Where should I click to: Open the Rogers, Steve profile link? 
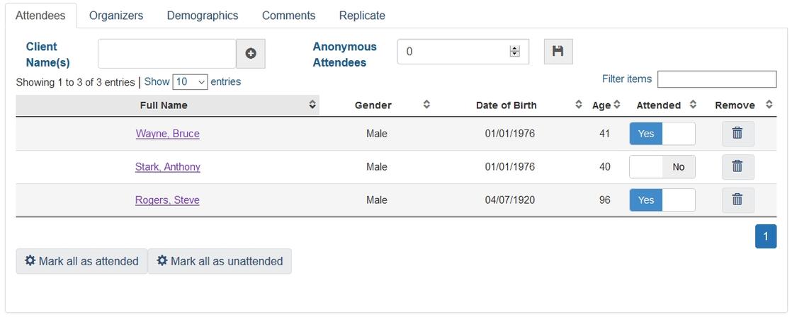point(167,200)
